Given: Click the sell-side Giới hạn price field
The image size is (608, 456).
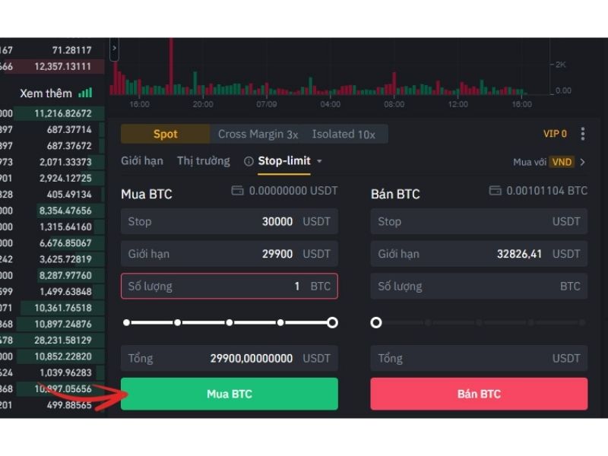Looking at the screenshot, I should (x=479, y=254).
